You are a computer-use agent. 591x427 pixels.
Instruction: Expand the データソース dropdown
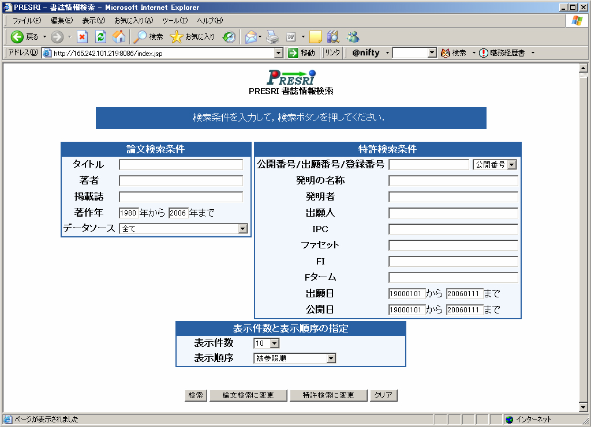tap(242, 229)
